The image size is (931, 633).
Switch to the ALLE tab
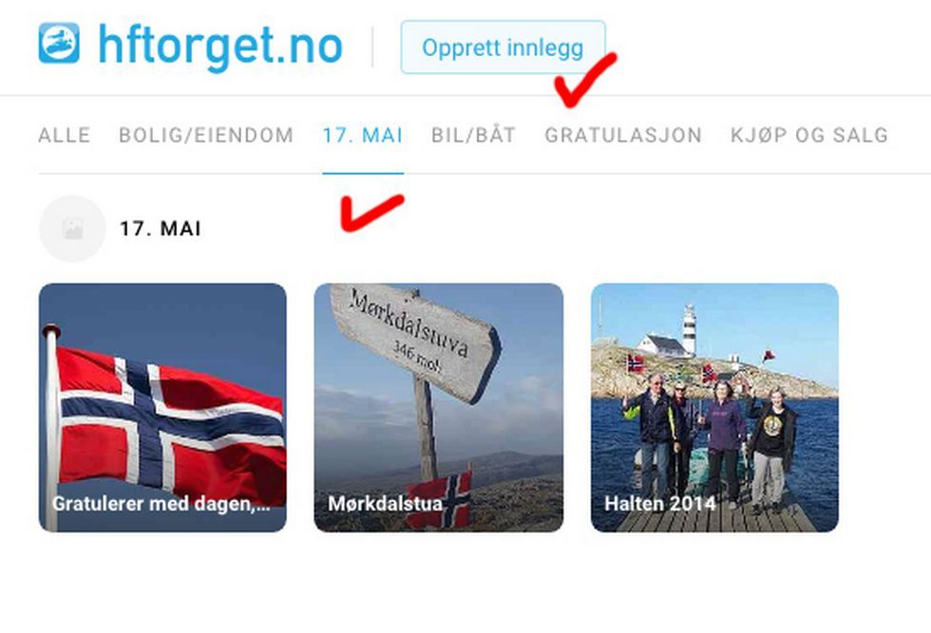tap(65, 136)
